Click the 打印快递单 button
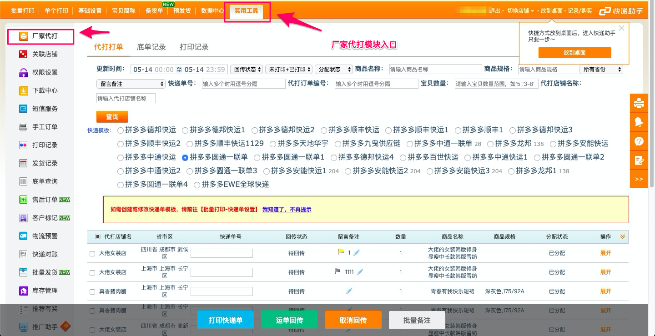 [x=226, y=320]
